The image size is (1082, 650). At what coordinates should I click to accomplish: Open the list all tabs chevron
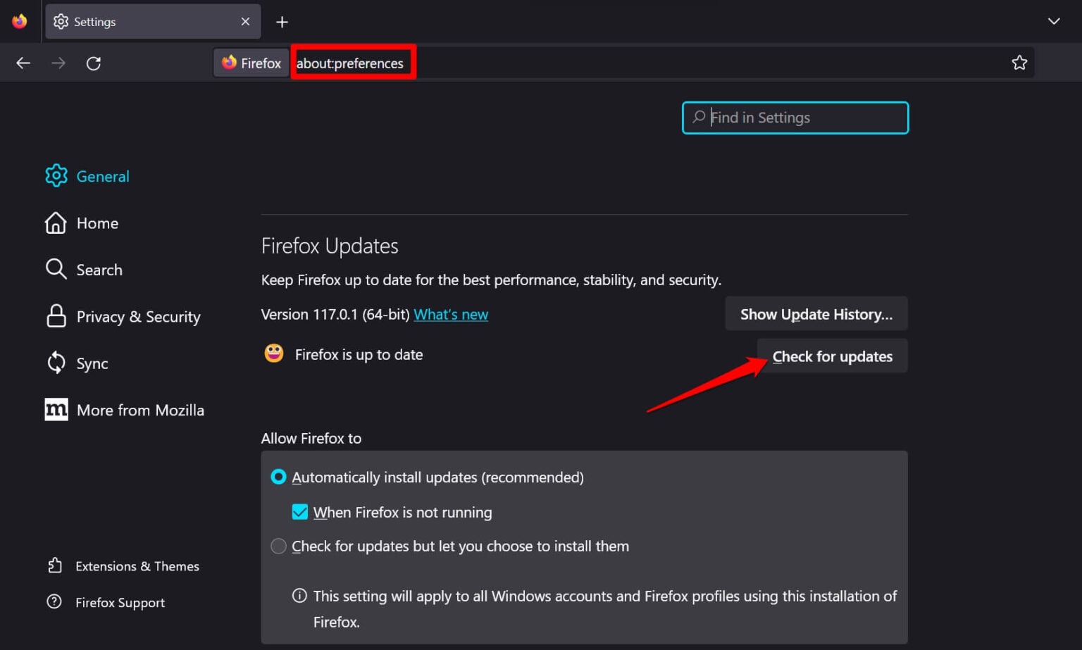point(1054,21)
